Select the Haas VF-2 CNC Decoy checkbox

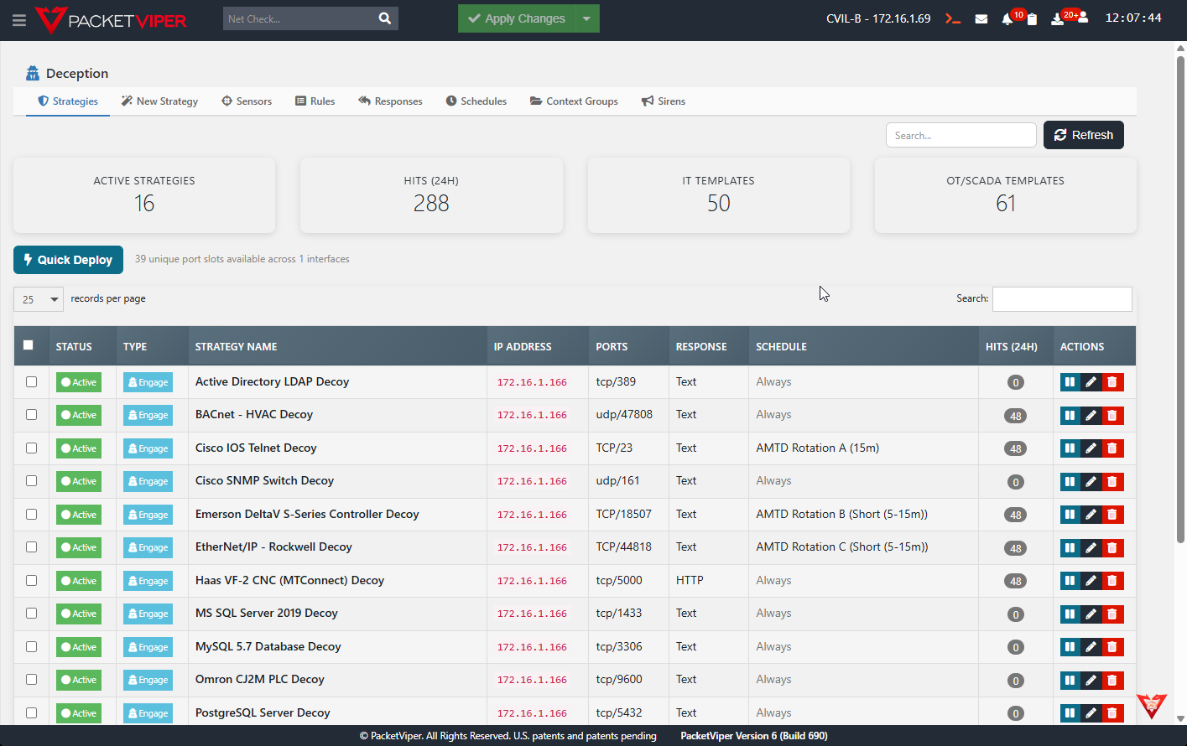[32, 580]
